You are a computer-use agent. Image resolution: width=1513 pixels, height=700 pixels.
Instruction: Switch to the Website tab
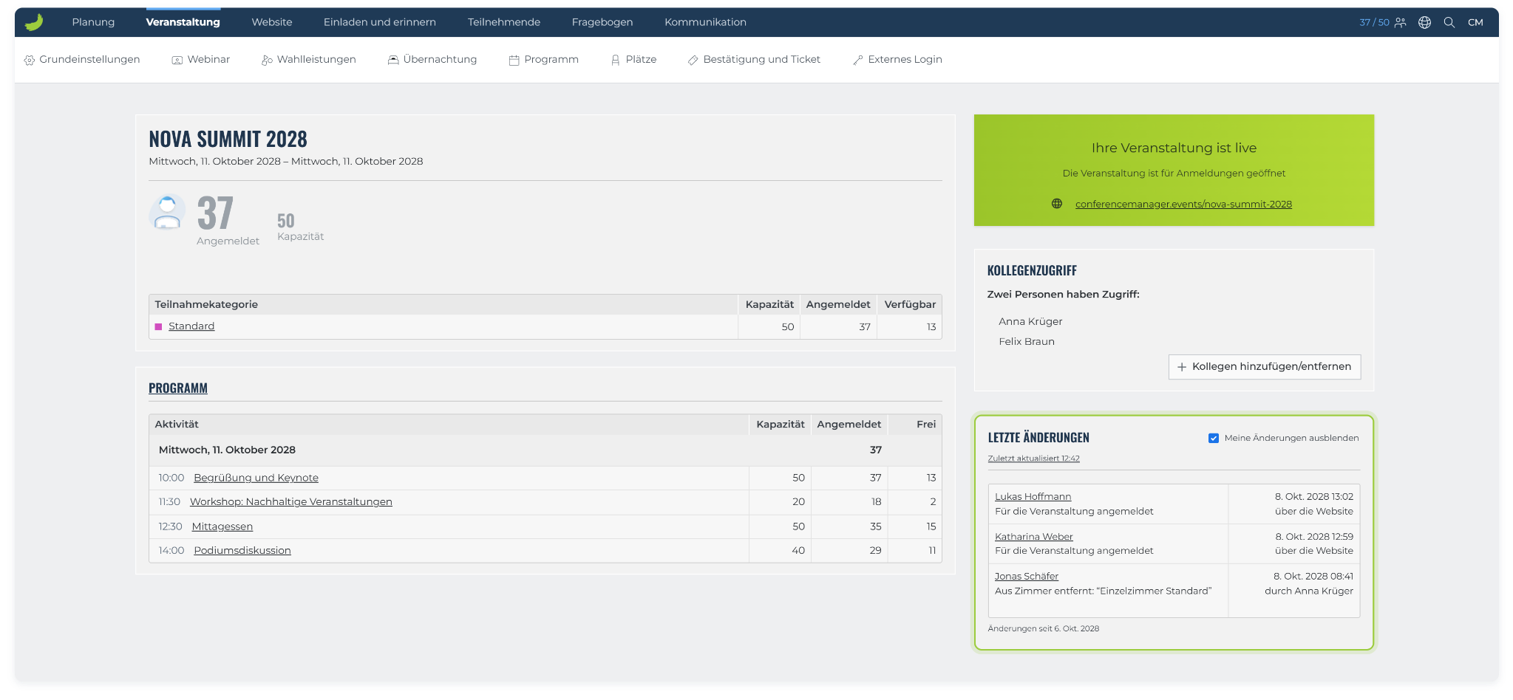click(272, 22)
